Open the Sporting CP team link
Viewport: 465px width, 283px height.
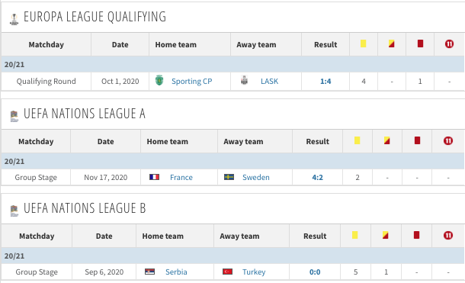tap(191, 82)
